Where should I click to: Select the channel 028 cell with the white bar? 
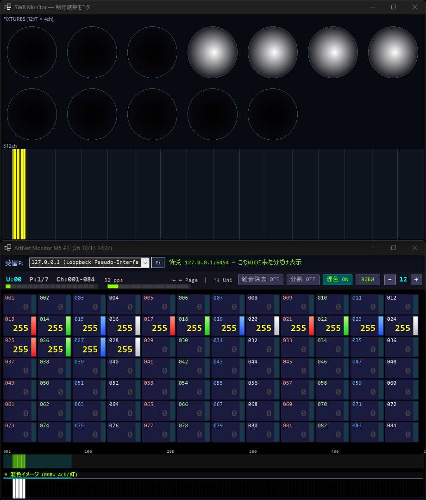click(124, 347)
